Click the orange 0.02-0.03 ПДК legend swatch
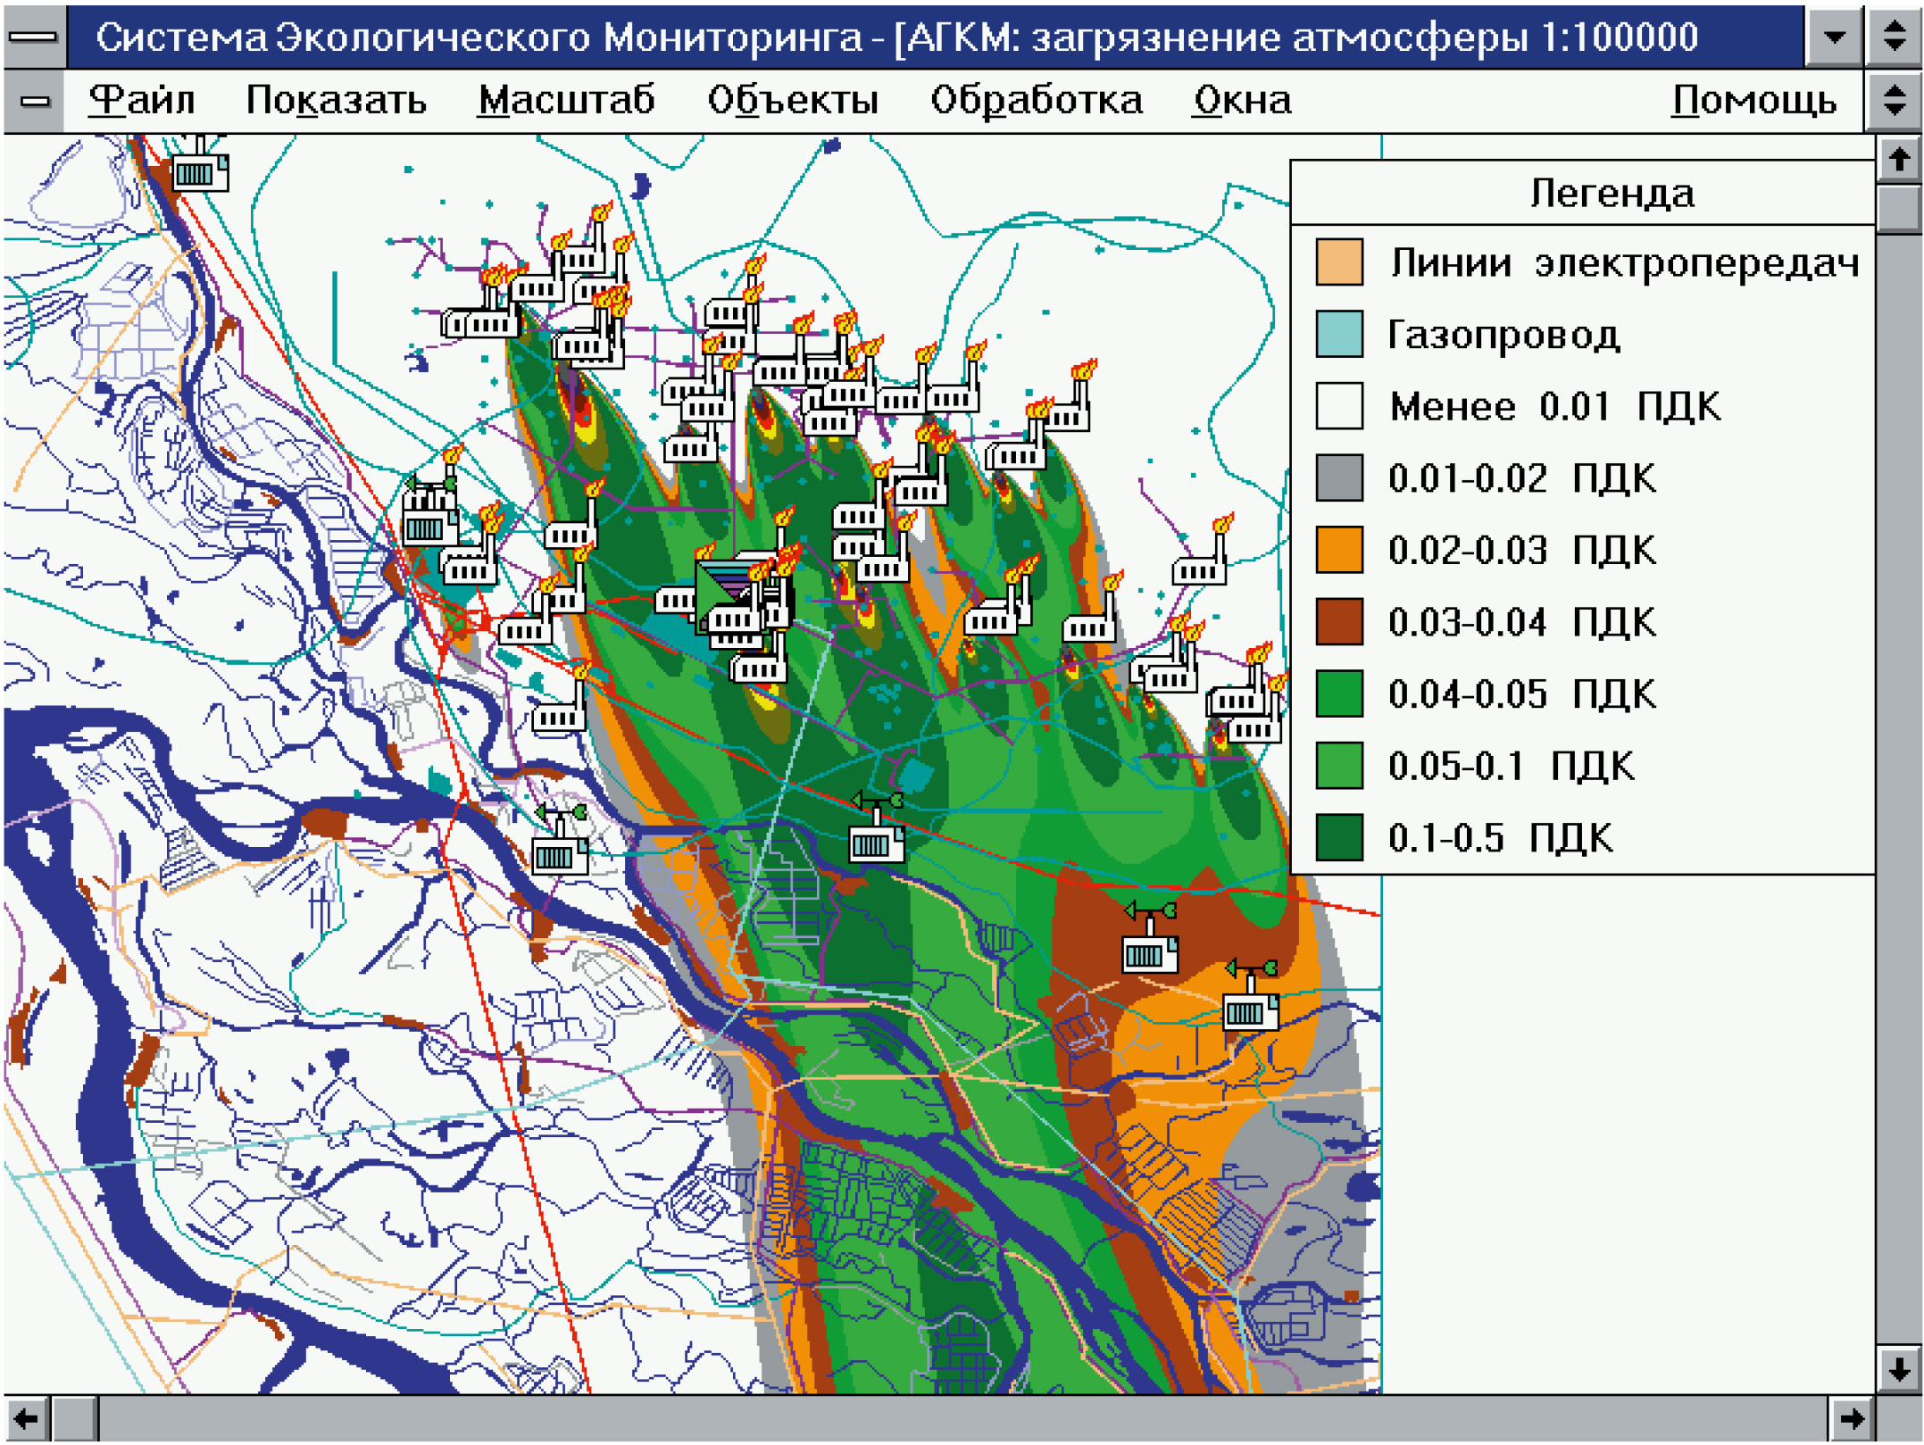Image resolution: width=1924 pixels, height=1445 pixels. click(1339, 550)
